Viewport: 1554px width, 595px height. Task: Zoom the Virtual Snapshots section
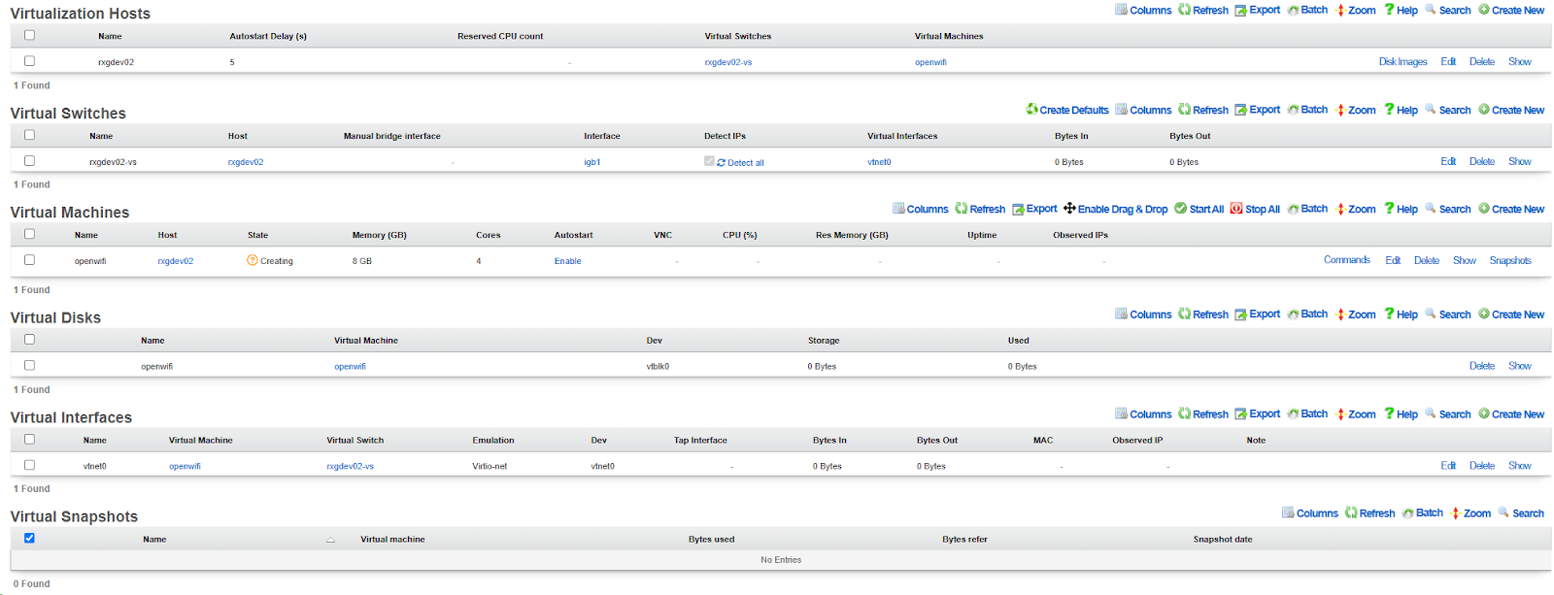click(1470, 513)
